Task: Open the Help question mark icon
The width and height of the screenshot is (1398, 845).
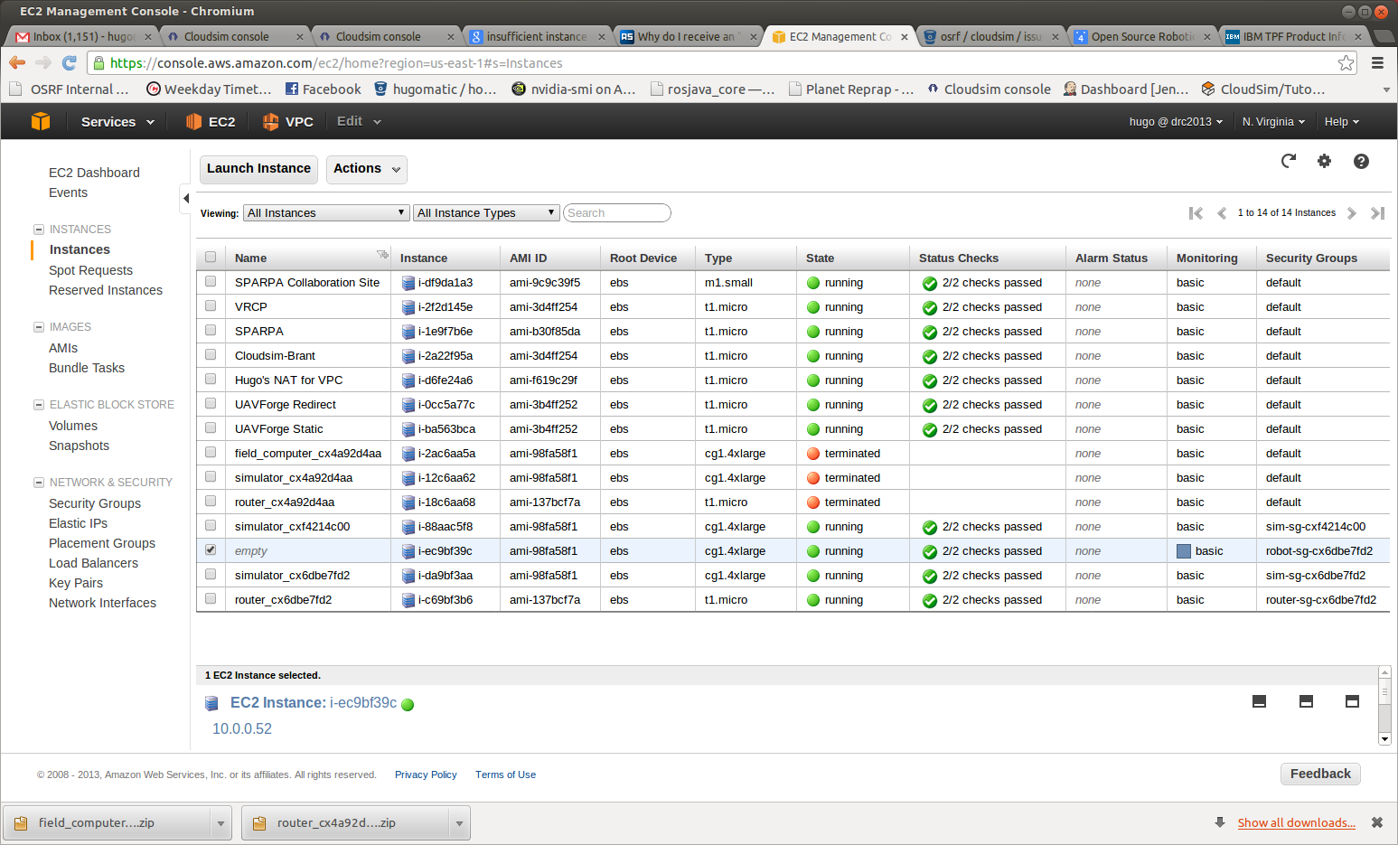Action: 1361,161
